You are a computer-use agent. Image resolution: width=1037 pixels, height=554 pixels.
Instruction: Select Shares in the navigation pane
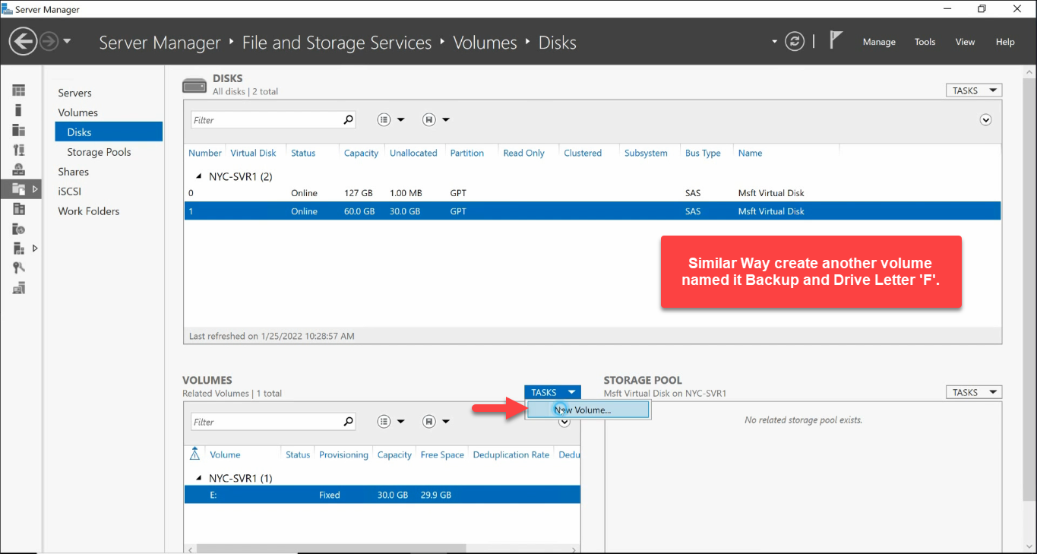click(73, 172)
